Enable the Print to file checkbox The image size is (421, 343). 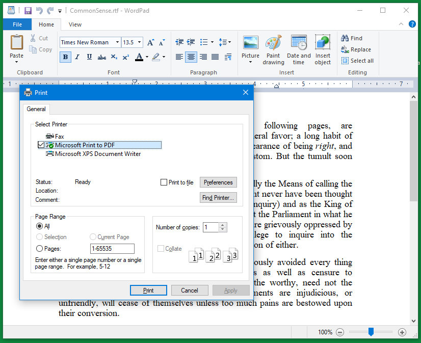[x=164, y=182]
